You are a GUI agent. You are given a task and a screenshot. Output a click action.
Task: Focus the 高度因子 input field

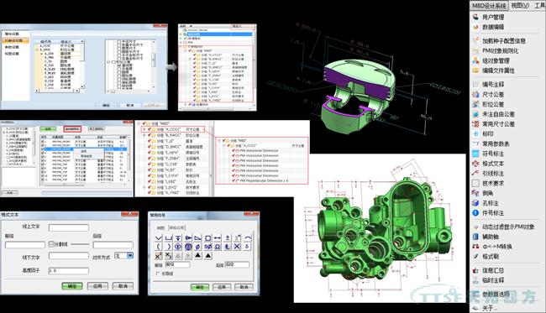click(68, 270)
